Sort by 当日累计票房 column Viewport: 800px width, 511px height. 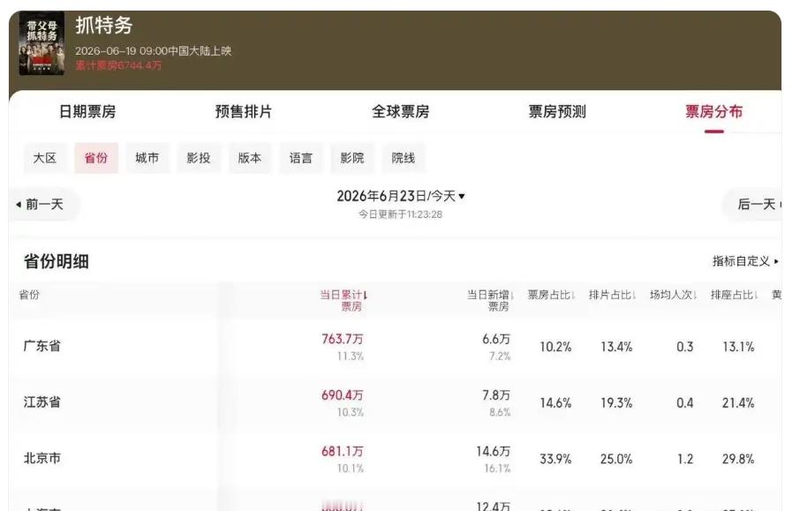click(343, 300)
